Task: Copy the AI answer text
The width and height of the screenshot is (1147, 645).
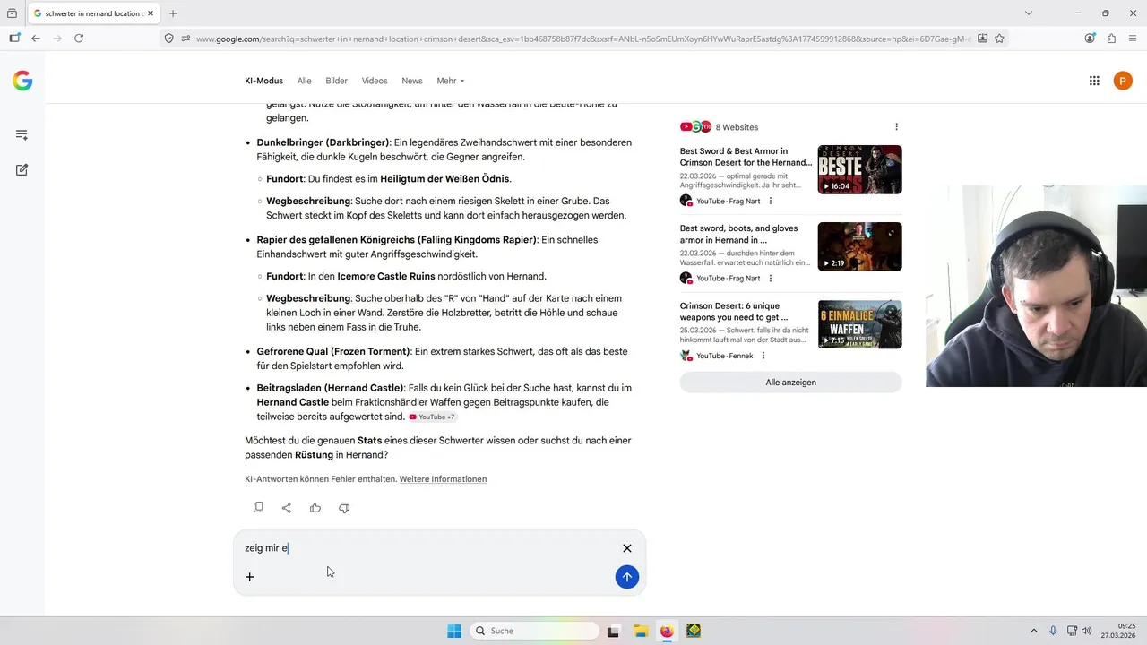Action: (x=258, y=507)
